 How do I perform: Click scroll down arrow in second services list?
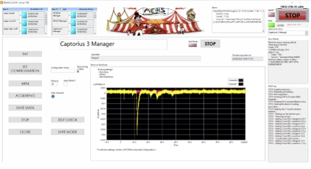(x=95, y=34)
